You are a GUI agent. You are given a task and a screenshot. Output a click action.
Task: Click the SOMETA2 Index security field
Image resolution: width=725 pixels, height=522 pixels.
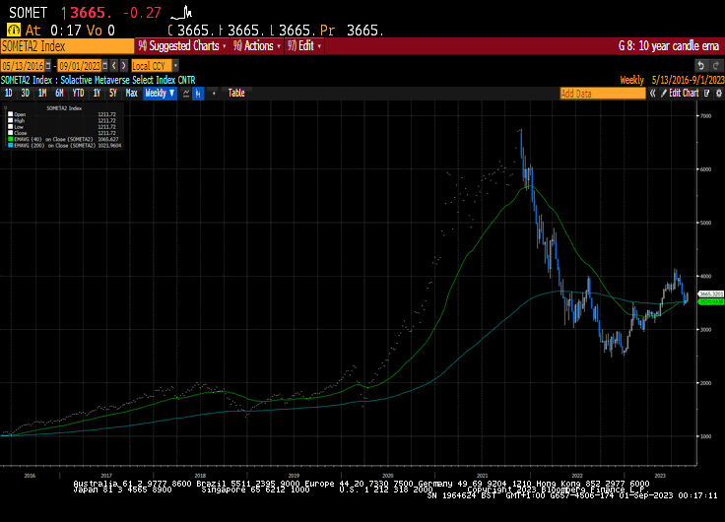pos(67,46)
